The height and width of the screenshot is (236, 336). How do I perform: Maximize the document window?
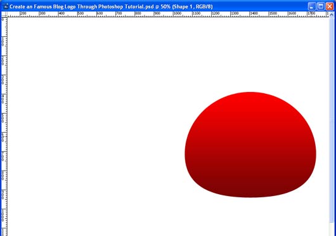tap(321, 6)
